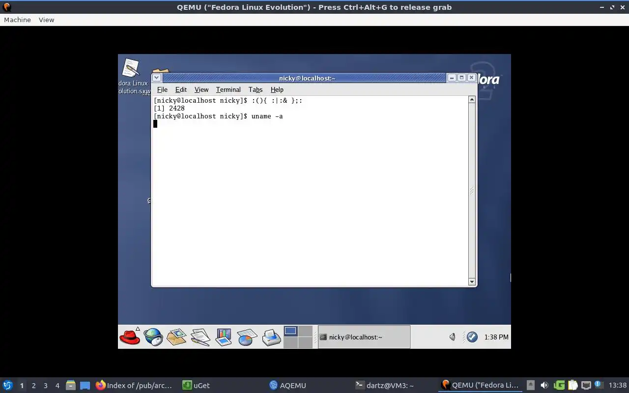Open the update alert checkmark icon

[x=472, y=337]
